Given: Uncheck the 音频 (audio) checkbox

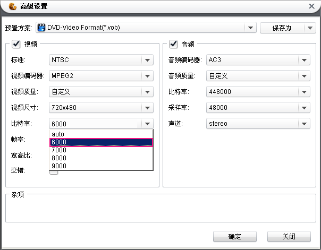Looking at the screenshot, I should (173, 44).
